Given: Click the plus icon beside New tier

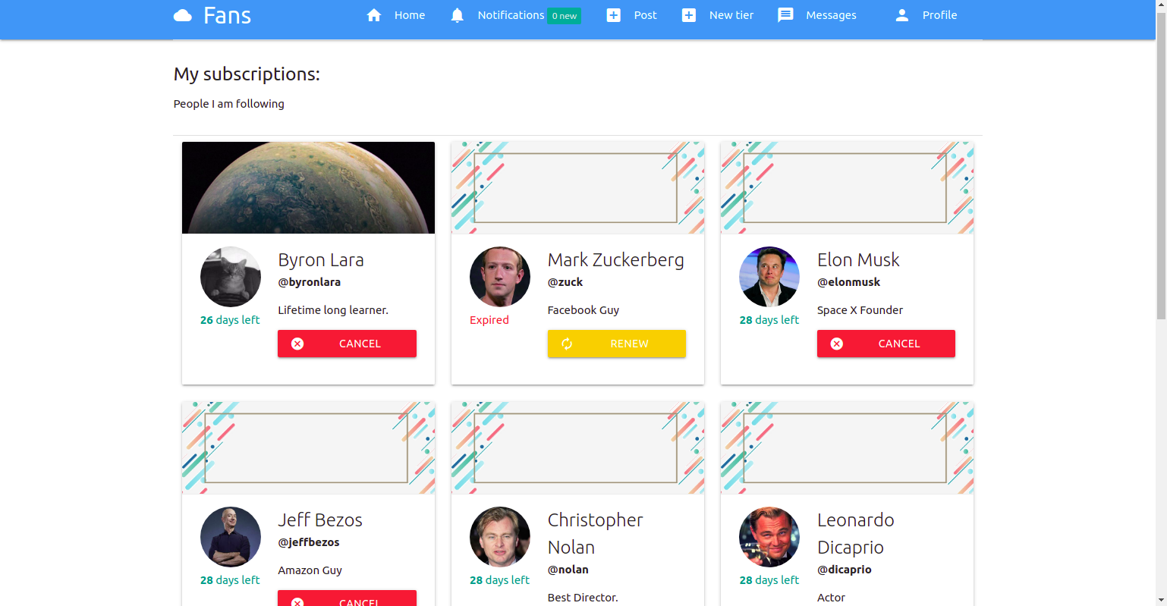Looking at the screenshot, I should point(689,15).
